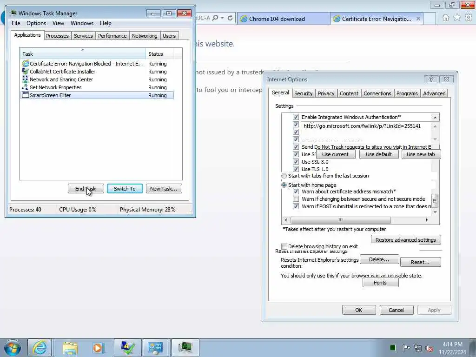Click New Task button
The width and height of the screenshot is (476, 357).
coord(164,189)
